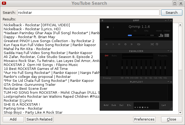Click the playlist mini stop button

tap(142, 107)
